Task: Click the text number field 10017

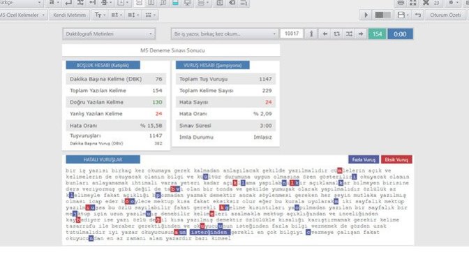Action: click(292, 34)
